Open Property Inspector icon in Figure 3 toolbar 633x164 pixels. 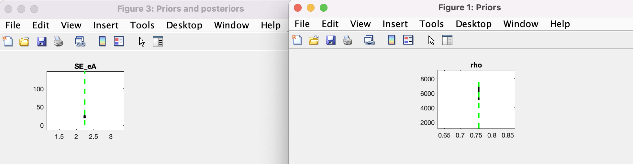point(158,41)
